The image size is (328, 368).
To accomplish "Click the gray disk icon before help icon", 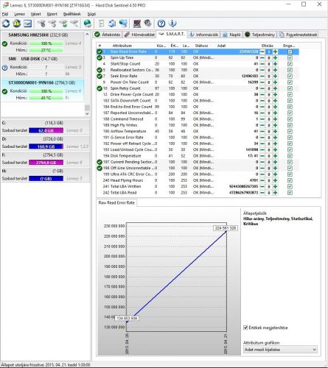I will (147, 24).
